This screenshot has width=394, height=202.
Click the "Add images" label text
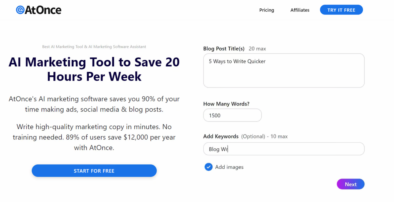[229, 167]
